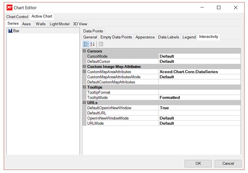Open the Empty Data Points tab

[116, 37]
